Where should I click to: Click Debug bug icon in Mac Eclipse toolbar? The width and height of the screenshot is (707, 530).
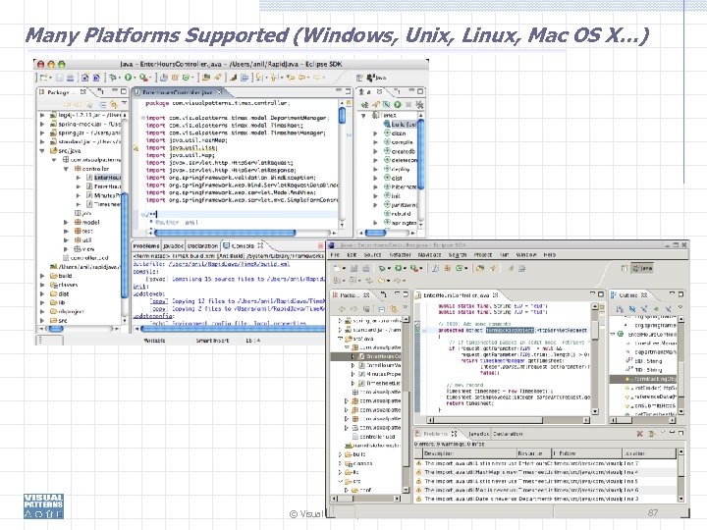click(x=113, y=78)
